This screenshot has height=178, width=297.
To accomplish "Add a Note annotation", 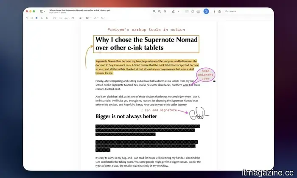I will [x=73, y=18].
